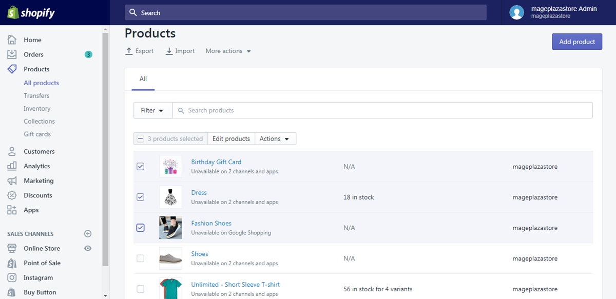Viewport: 616px width, 299px height.
Task: Click the Orders inbox icon
Action: pyautogui.click(x=12, y=54)
